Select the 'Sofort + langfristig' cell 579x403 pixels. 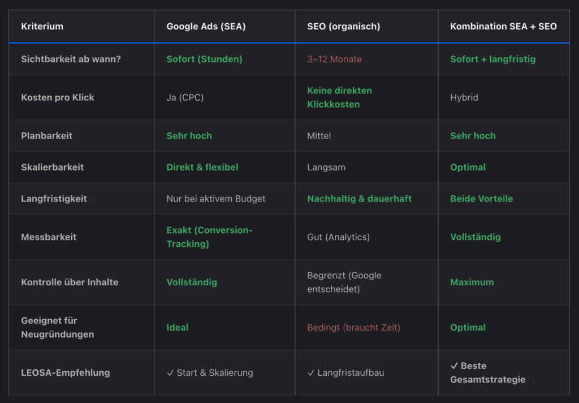[x=492, y=59]
